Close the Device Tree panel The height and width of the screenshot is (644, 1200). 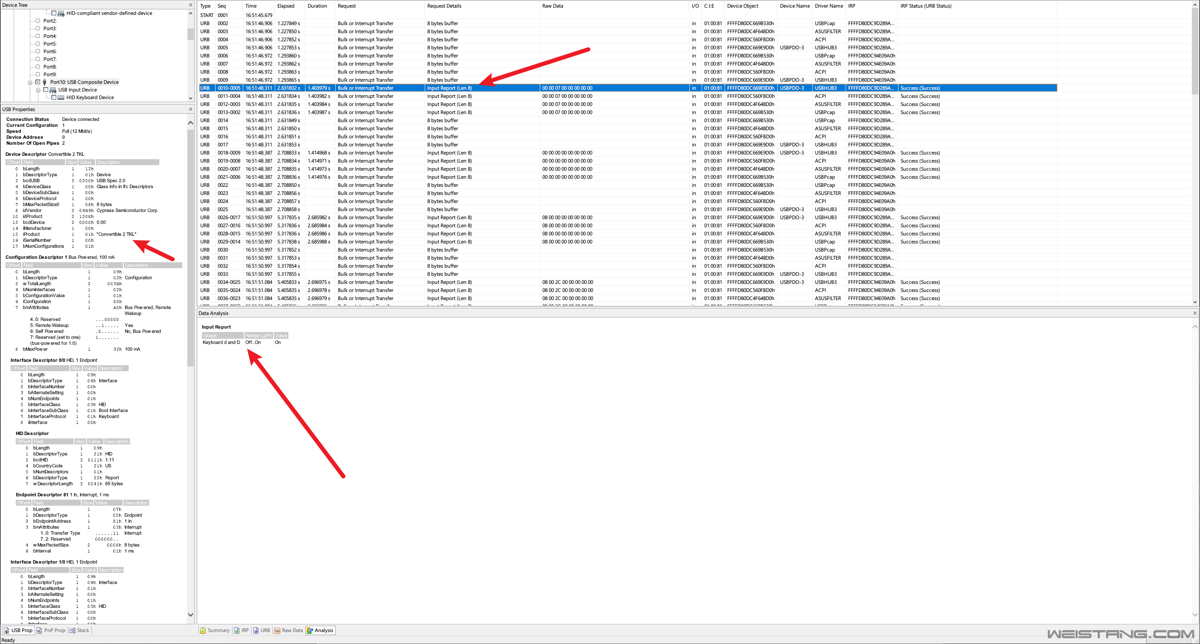click(x=190, y=5)
